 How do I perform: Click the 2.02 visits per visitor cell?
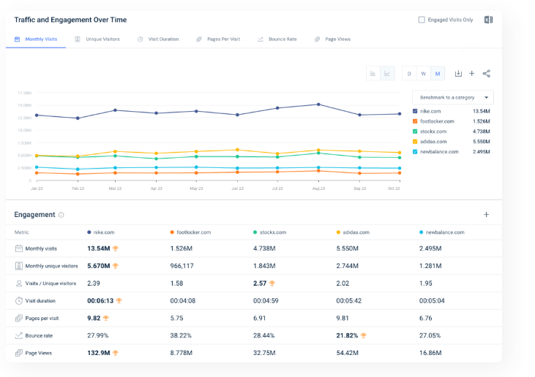[x=343, y=283]
